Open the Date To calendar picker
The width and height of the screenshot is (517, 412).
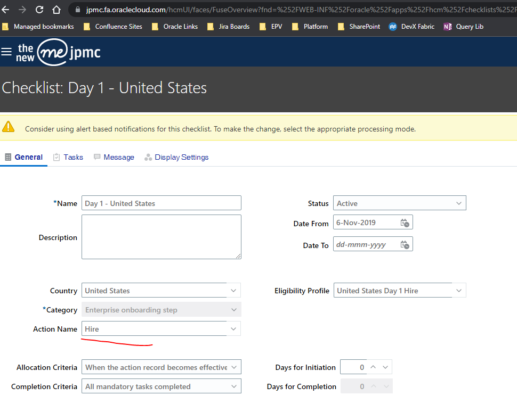404,244
